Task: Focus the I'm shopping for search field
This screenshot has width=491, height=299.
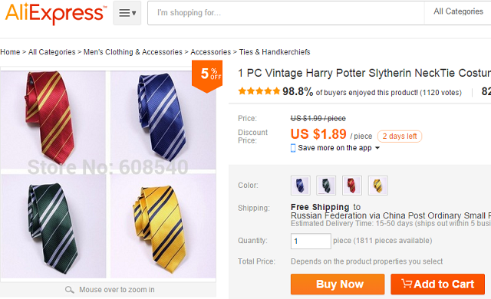Action: (x=286, y=13)
